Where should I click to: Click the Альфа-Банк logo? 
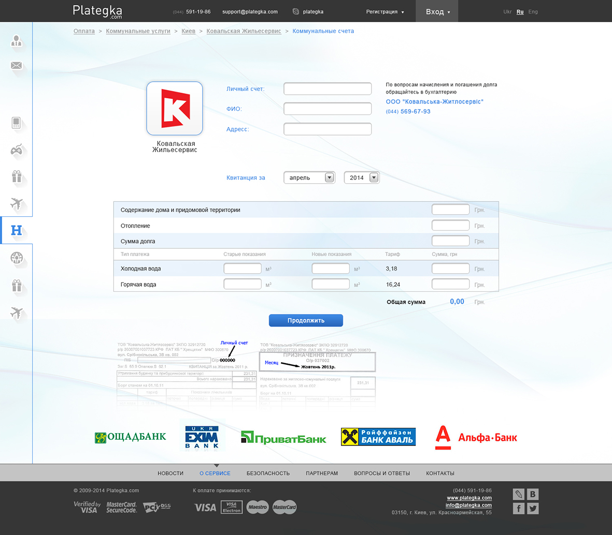tap(476, 437)
